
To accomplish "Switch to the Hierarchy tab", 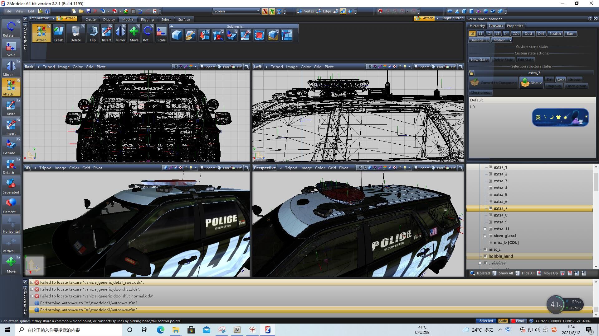I will [477, 26].
